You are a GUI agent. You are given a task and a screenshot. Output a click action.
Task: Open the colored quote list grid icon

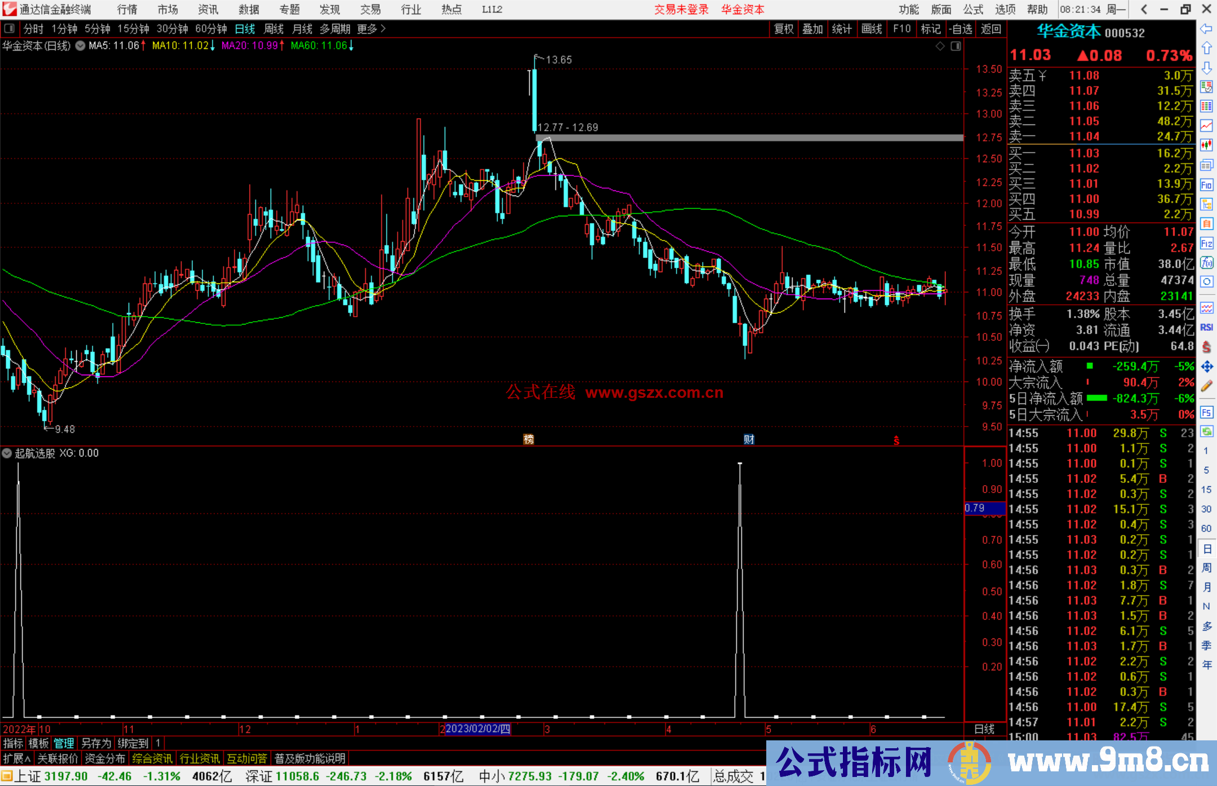(x=1206, y=106)
